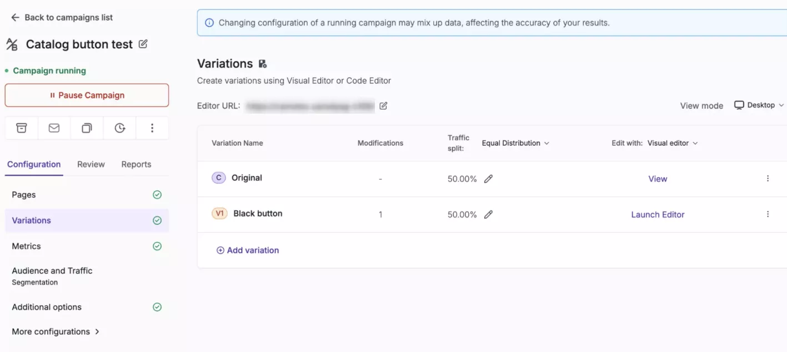
Task: Switch to the Review tab
Action: tap(91, 165)
